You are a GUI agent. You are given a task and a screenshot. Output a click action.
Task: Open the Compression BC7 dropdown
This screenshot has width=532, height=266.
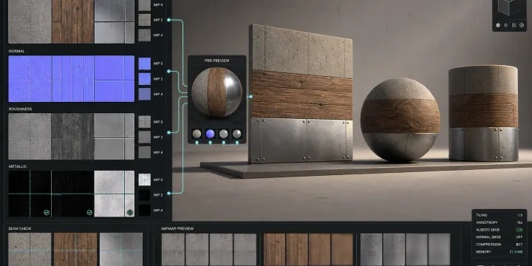(499, 245)
